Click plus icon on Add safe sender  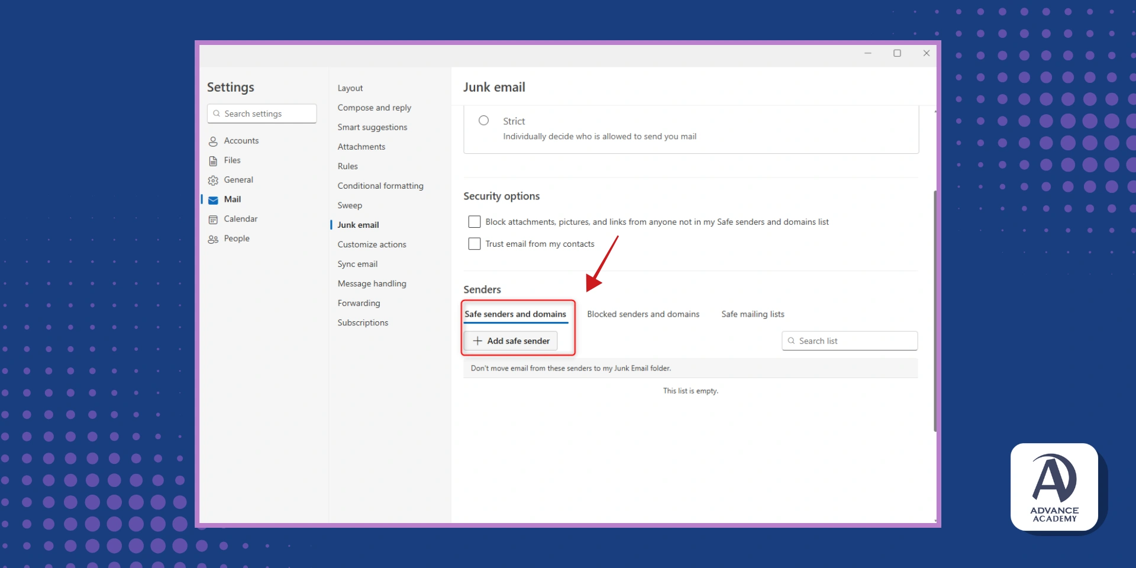[477, 341]
